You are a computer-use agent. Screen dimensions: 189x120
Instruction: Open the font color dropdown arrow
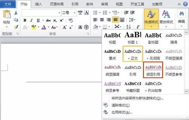[48, 27]
